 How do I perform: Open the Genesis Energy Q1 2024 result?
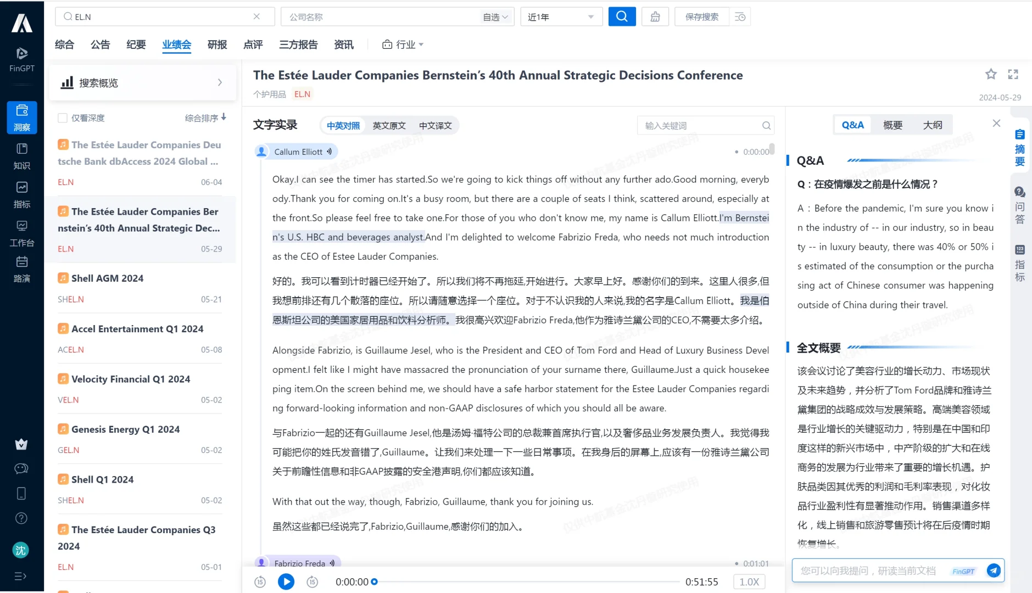pos(140,439)
